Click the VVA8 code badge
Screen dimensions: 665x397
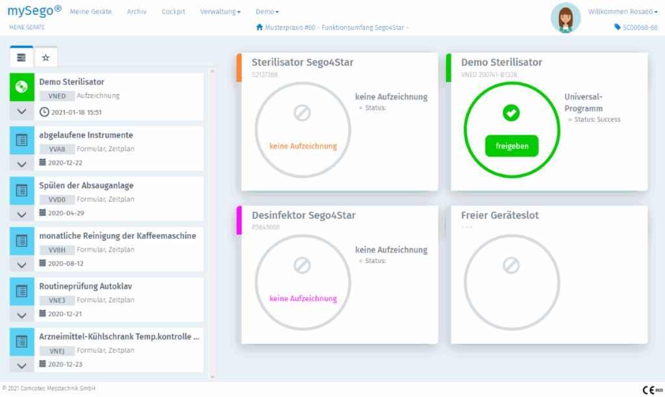[57, 149]
